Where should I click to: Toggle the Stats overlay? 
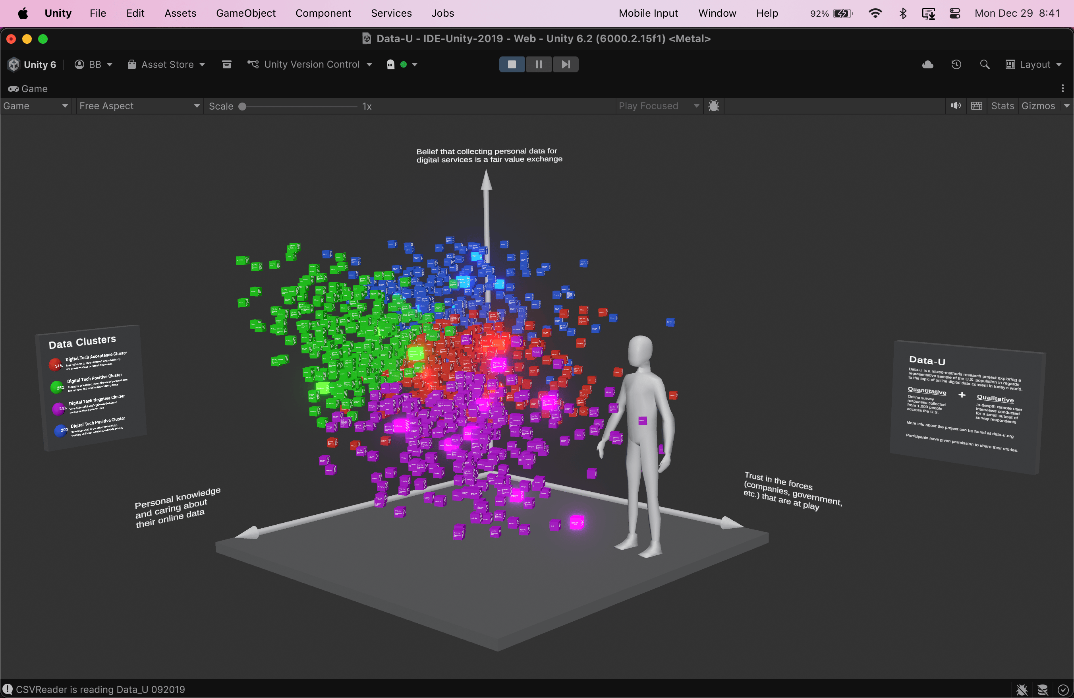[1002, 106]
